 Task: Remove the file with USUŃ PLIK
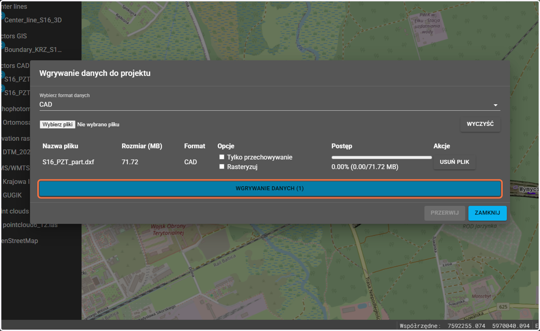454,162
